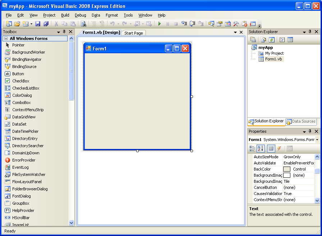Image resolution: width=322 pixels, height=236 pixels.
Task: Open the Build menu
Action: coord(65,15)
